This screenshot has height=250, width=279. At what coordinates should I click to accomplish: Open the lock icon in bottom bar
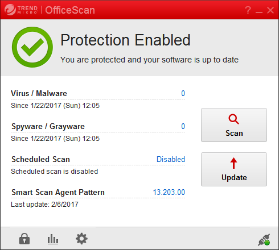click(24, 239)
